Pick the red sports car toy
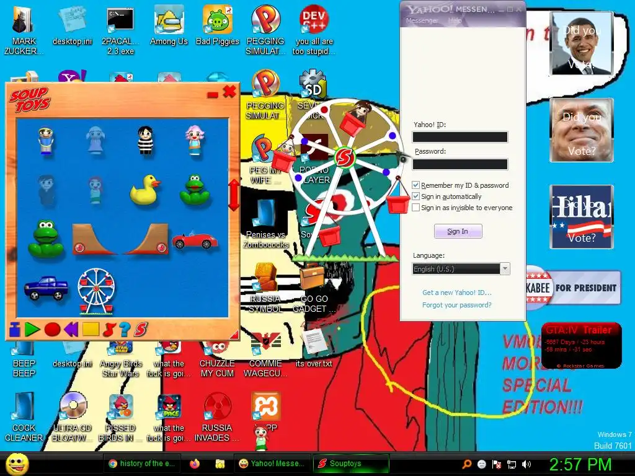635x476 pixels. (x=195, y=240)
